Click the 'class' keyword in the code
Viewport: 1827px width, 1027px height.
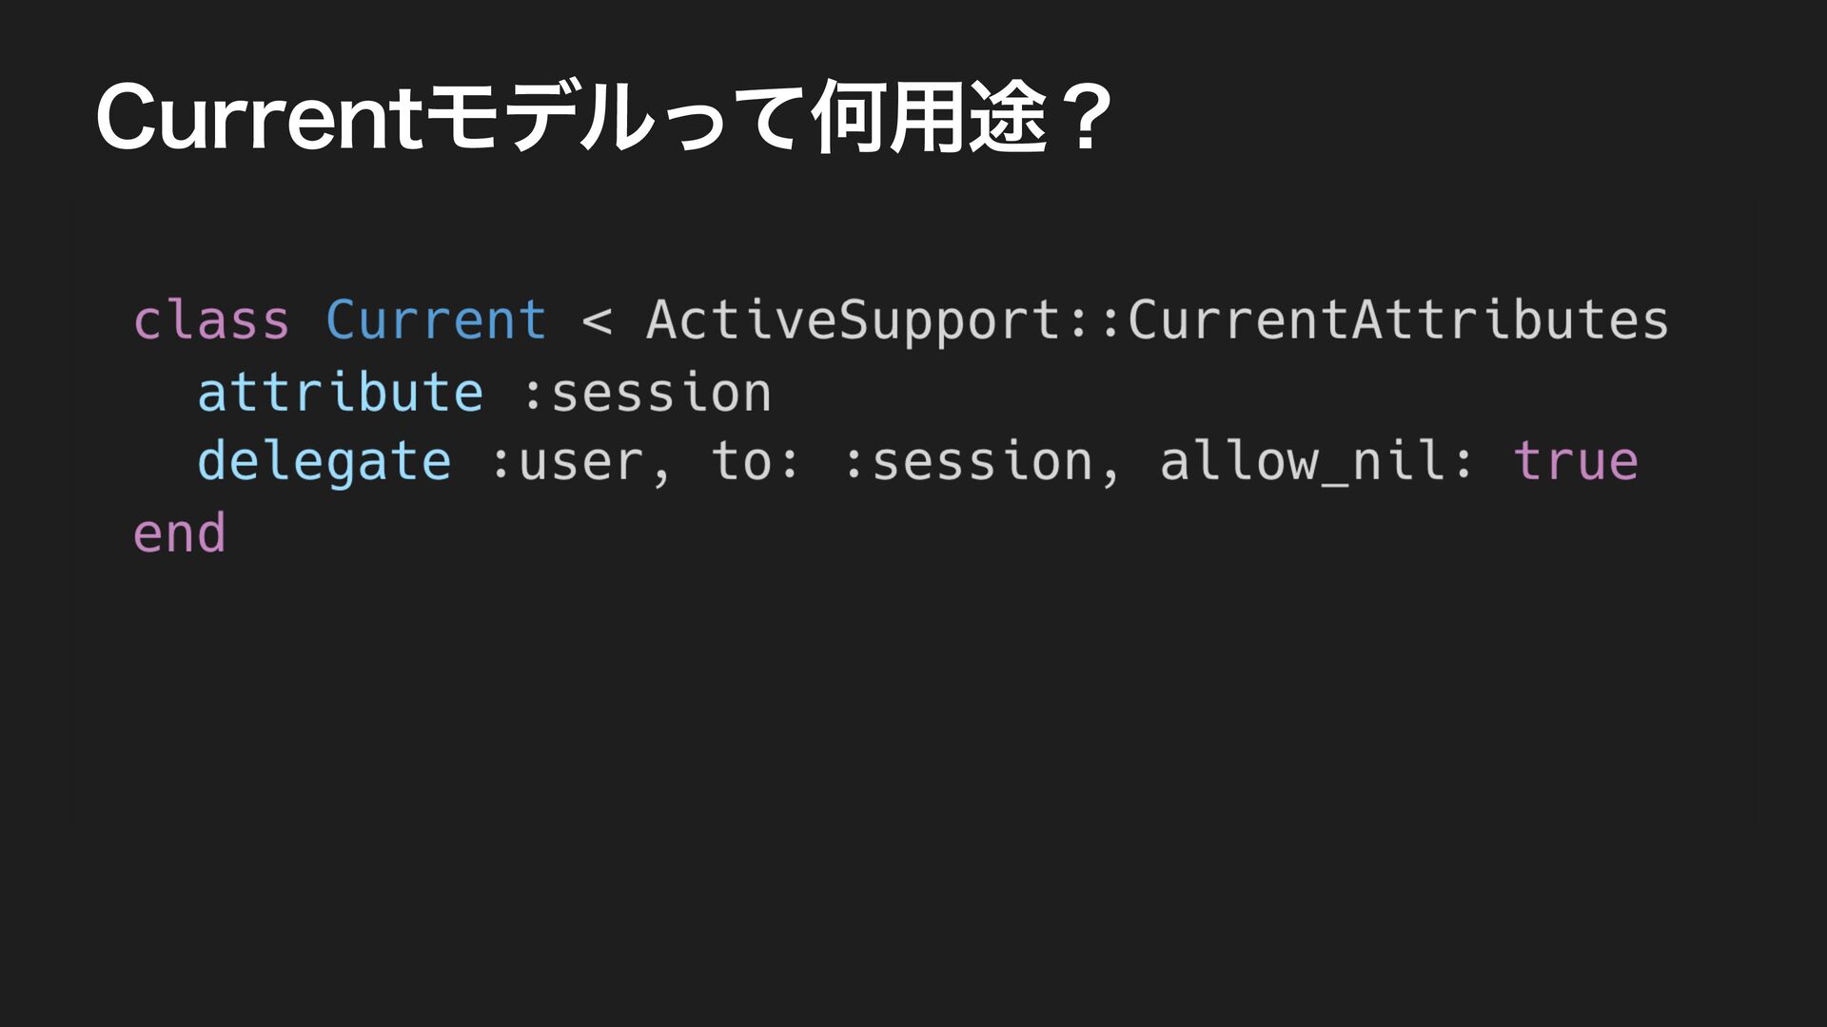point(211,320)
